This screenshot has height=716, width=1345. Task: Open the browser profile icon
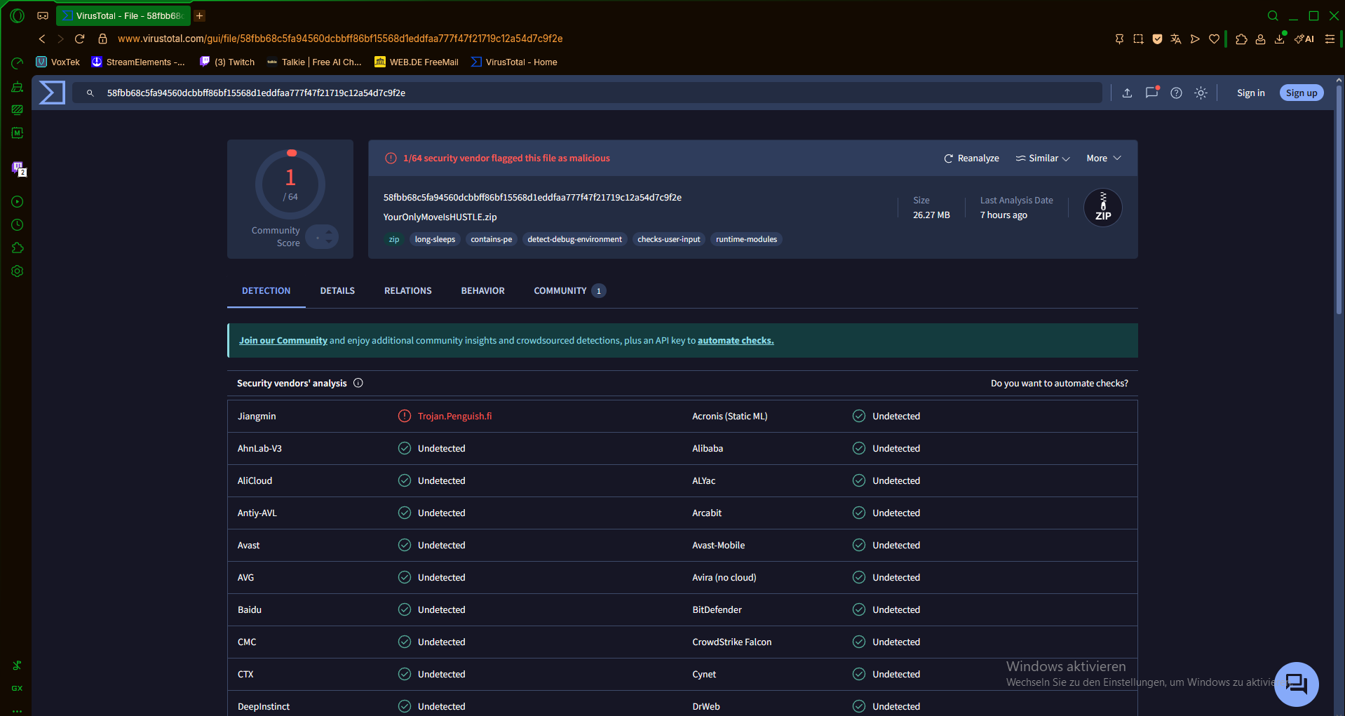(x=1260, y=39)
